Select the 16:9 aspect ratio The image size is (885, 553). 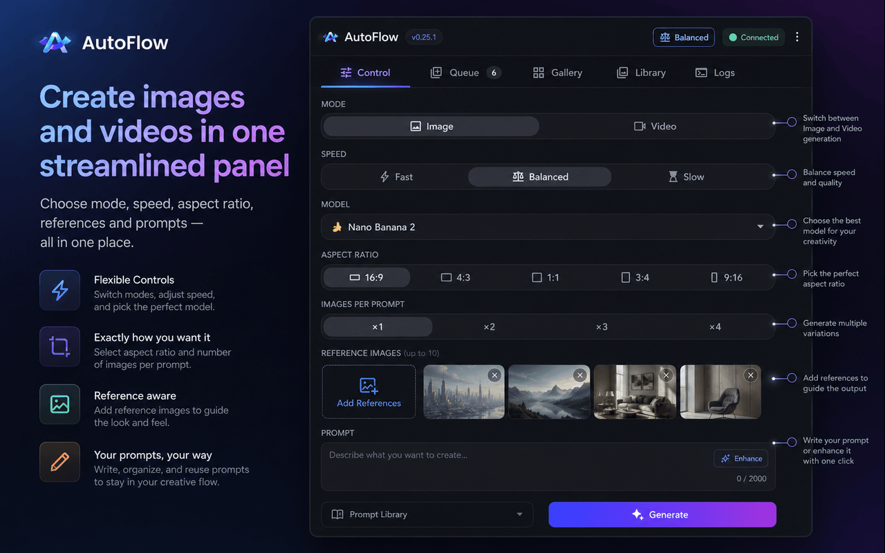point(366,277)
